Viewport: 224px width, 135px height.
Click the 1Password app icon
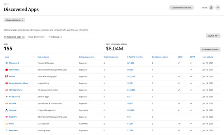coord(7,63)
